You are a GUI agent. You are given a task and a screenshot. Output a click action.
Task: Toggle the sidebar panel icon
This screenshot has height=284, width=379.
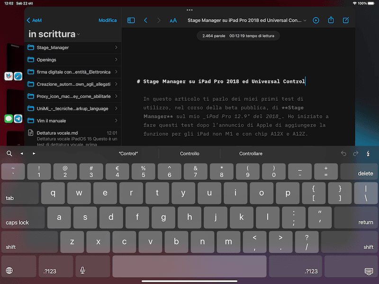[131, 20]
